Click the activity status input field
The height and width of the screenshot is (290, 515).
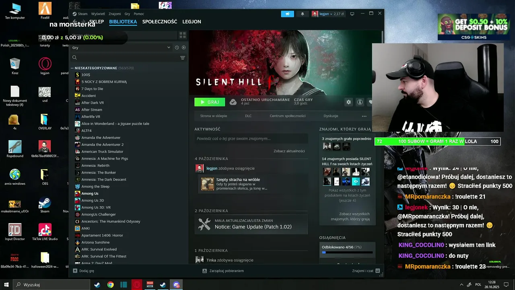coord(251,139)
